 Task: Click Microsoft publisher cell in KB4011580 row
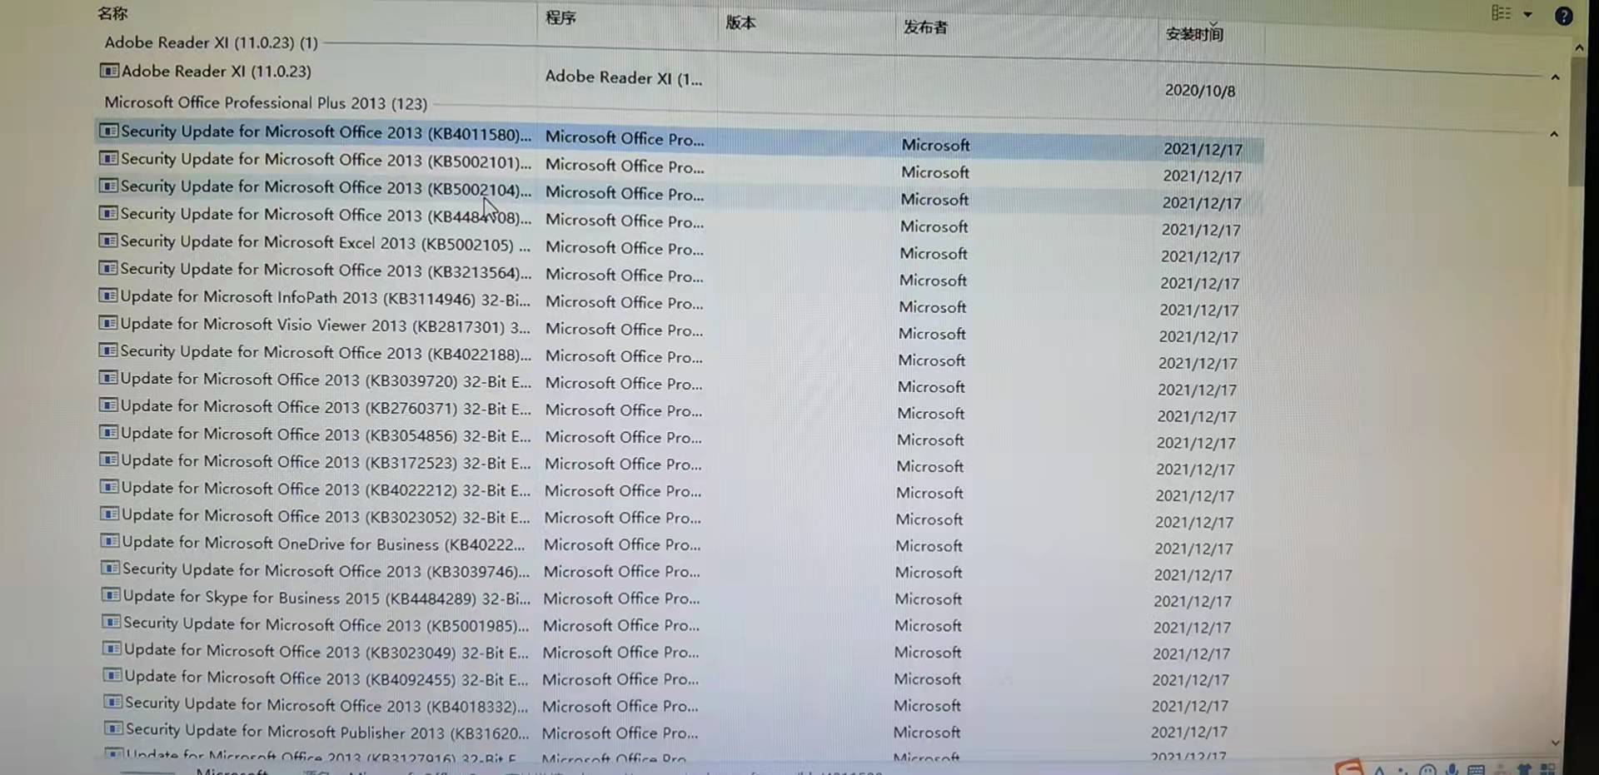click(x=935, y=145)
